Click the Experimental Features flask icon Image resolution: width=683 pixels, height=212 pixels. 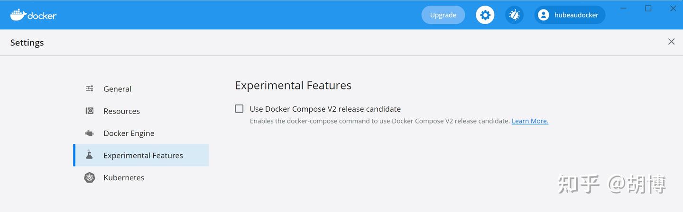coord(90,155)
